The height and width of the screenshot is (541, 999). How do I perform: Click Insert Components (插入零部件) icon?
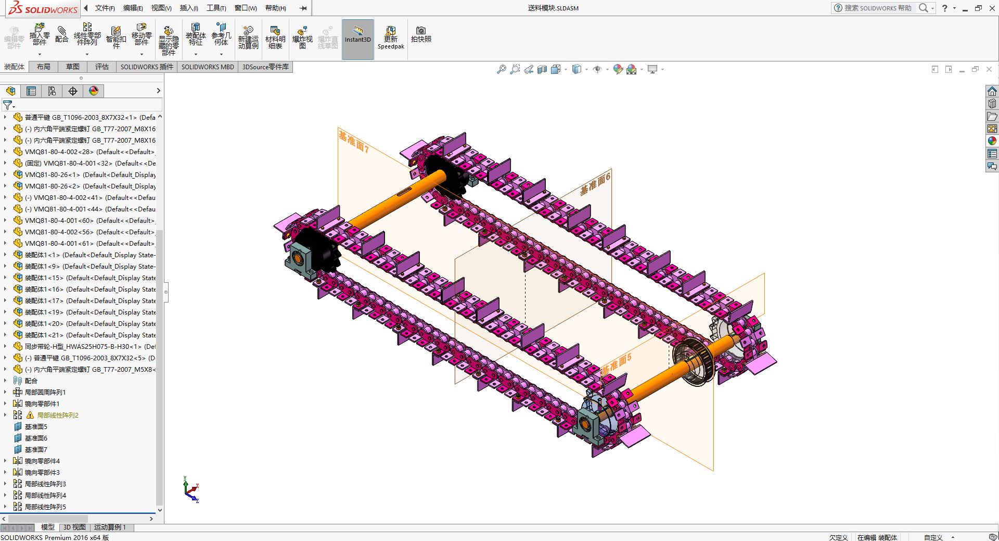coord(40,35)
